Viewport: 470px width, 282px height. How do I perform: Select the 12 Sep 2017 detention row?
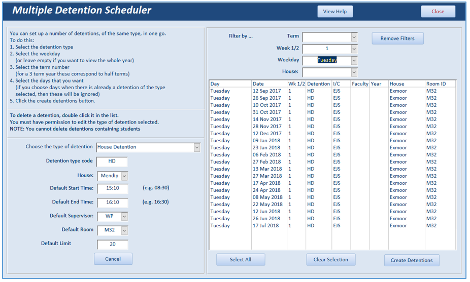click(332, 91)
